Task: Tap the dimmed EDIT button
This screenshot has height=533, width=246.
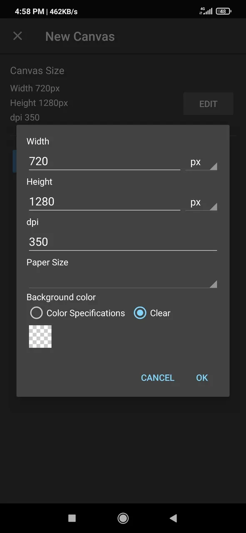Action: pyautogui.click(x=208, y=104)
